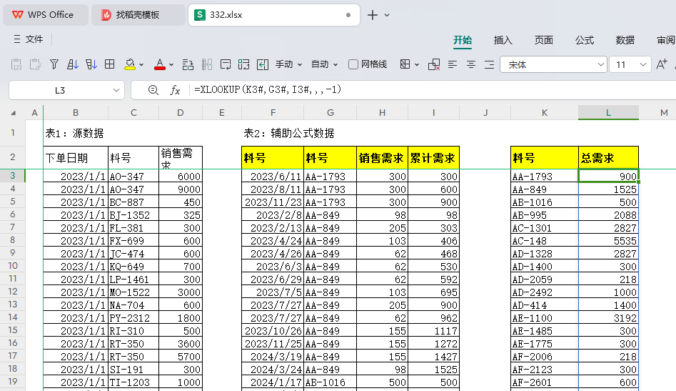The image size is (676, 391).
Task: Click the 总需求 header cell
Action: point(608,157)
